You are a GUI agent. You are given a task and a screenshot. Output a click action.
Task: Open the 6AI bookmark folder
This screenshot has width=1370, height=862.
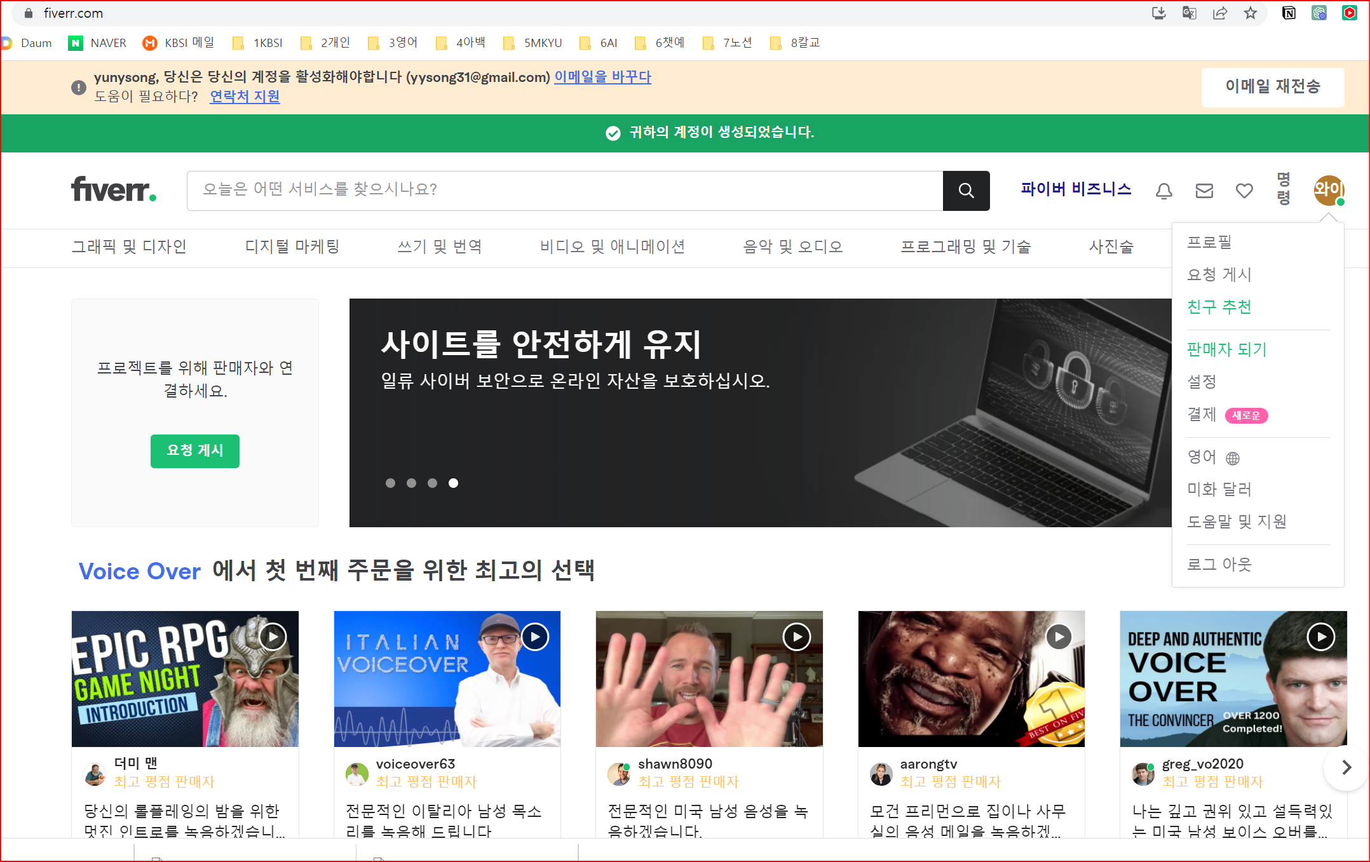point(599,43)
